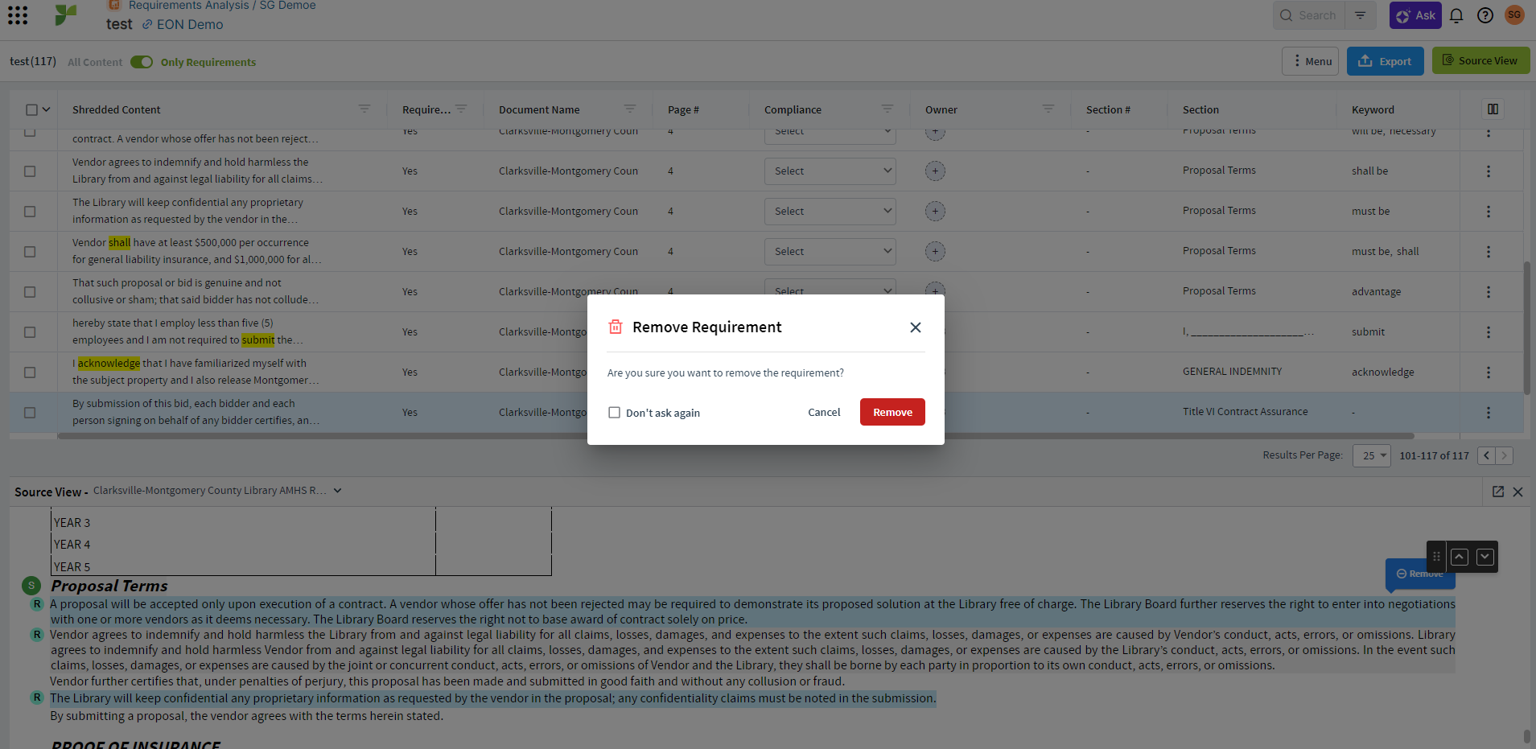Filter the Owner column
The width and height of the screenshot is (1536, 749).
point(1048,109)
